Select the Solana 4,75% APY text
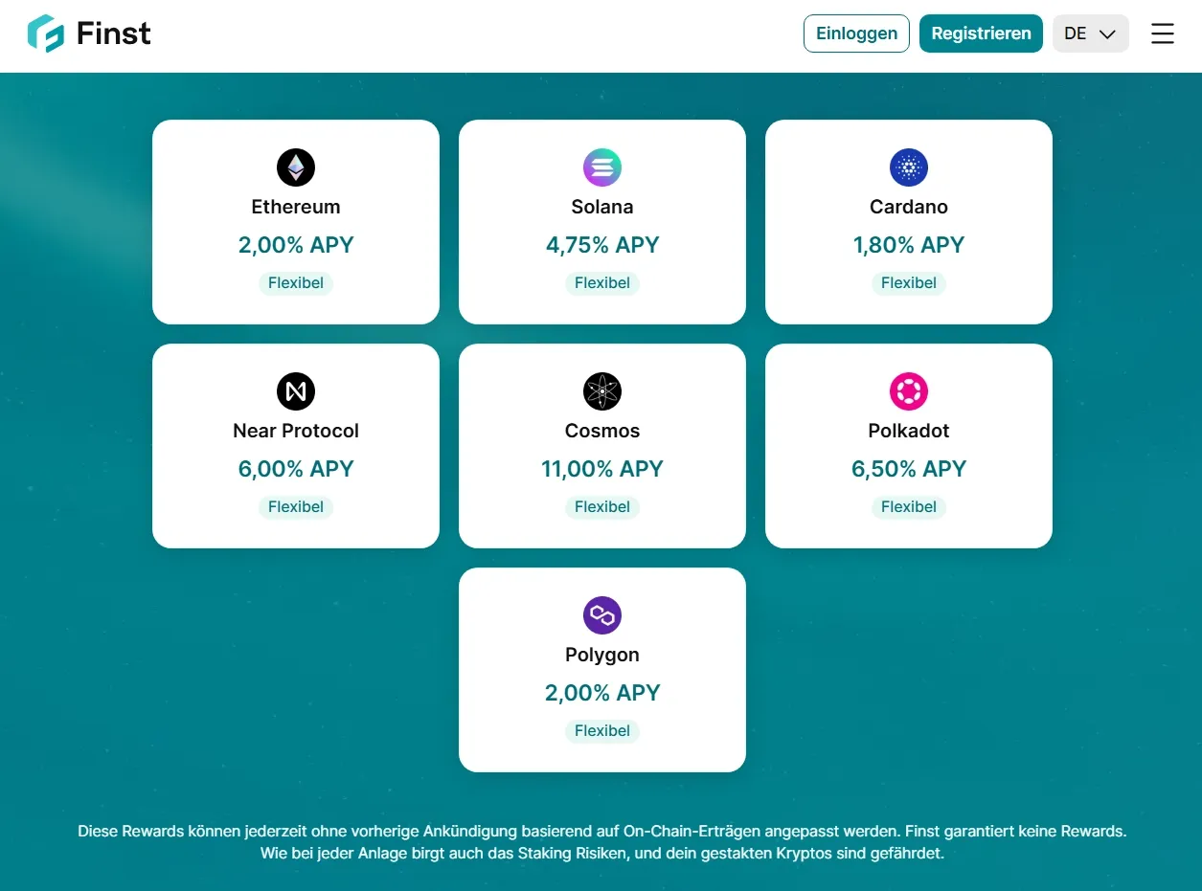The image size is (1202, 891). [x=602, y=245]
